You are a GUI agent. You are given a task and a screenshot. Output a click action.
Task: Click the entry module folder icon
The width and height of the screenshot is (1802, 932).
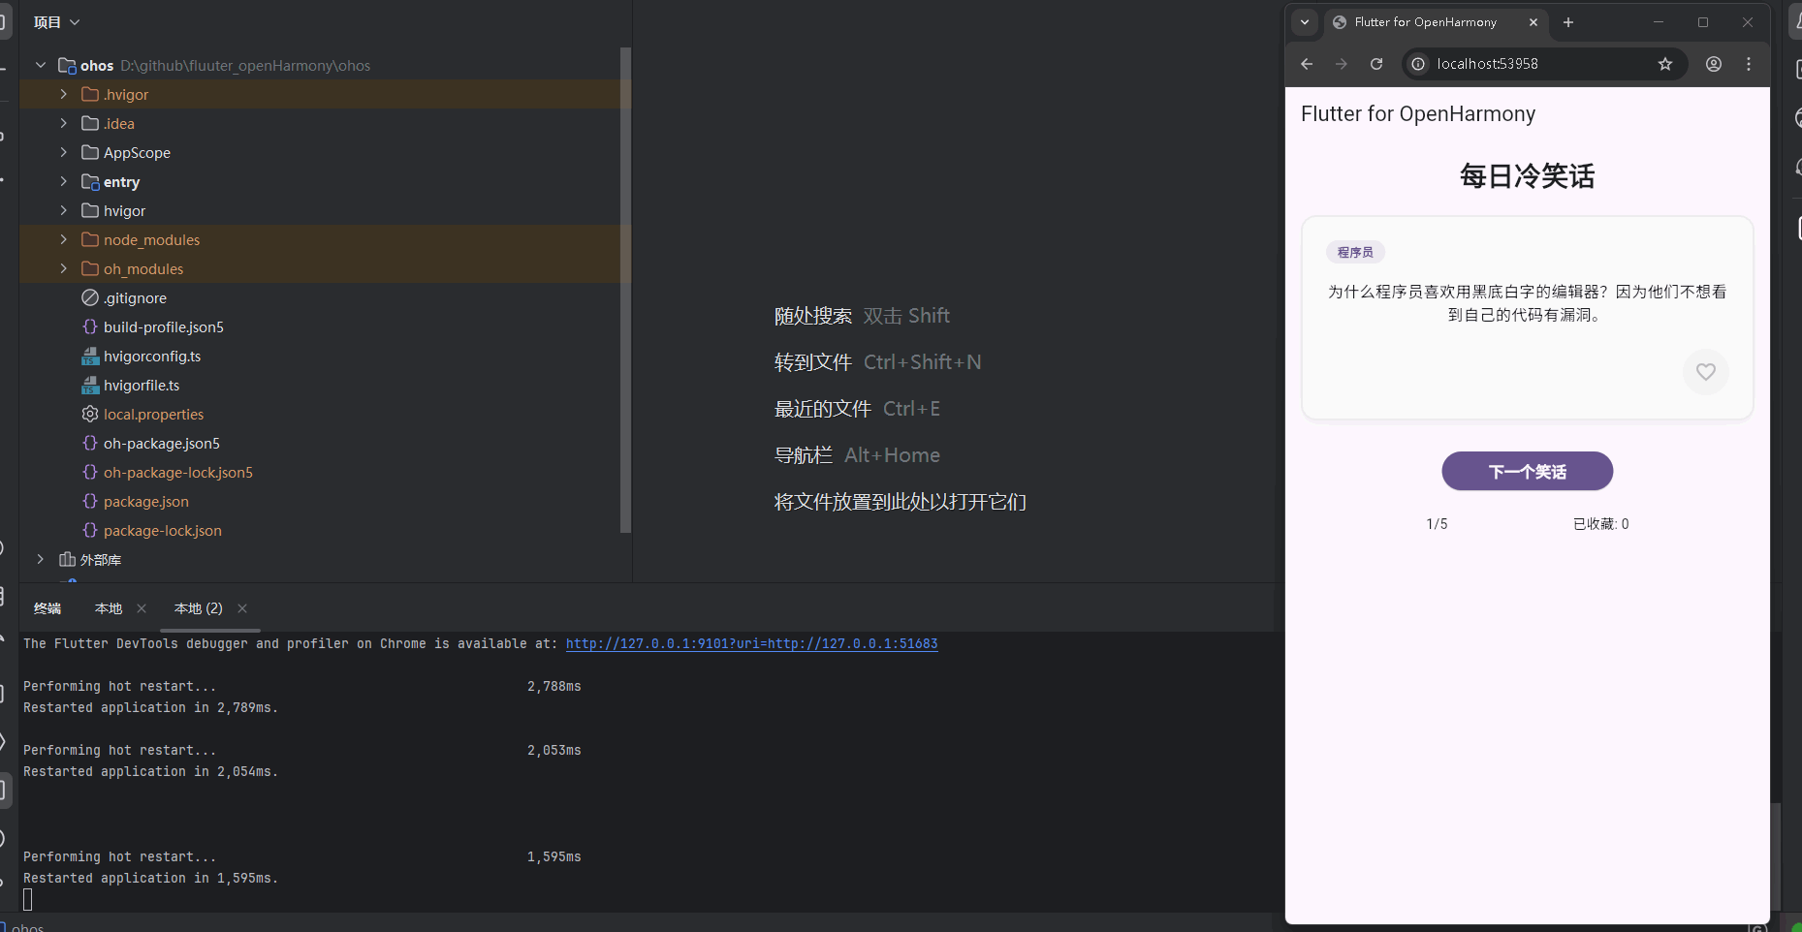[x=90, y=181]
